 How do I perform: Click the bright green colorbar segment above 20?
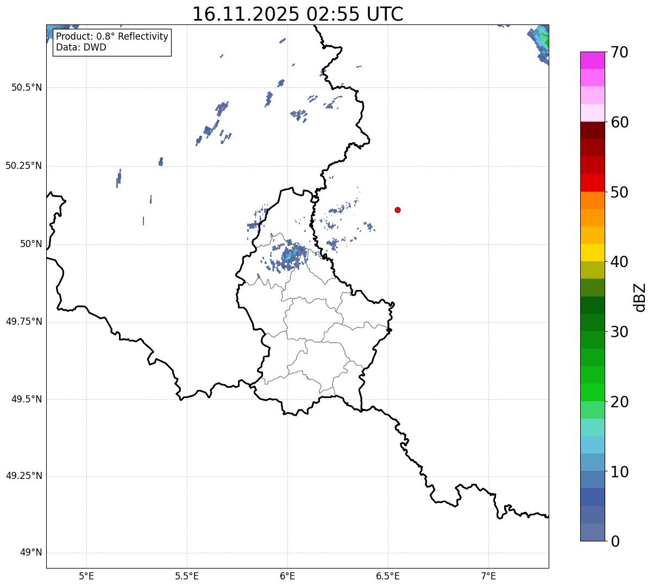click(592, 393)
